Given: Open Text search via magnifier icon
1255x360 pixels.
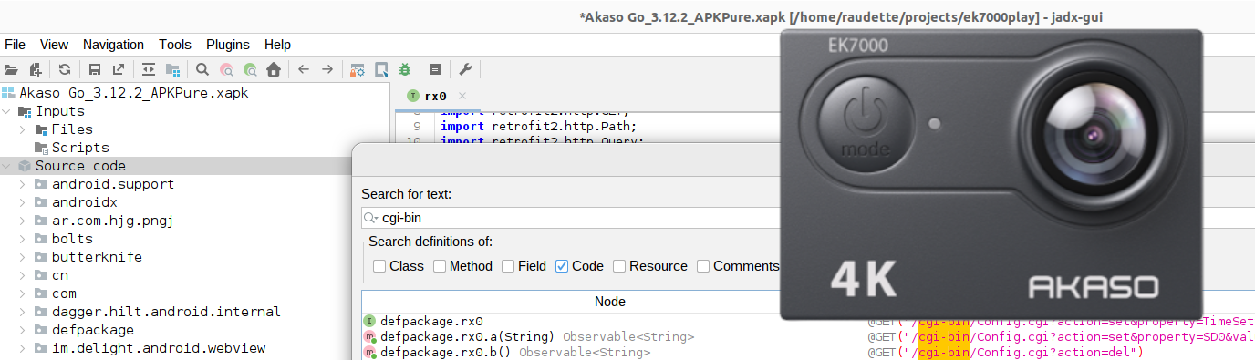Looking at the screenshot, I should 202,69.
